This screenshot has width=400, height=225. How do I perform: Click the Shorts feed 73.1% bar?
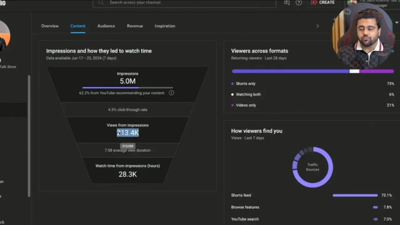tap(355, 195)
